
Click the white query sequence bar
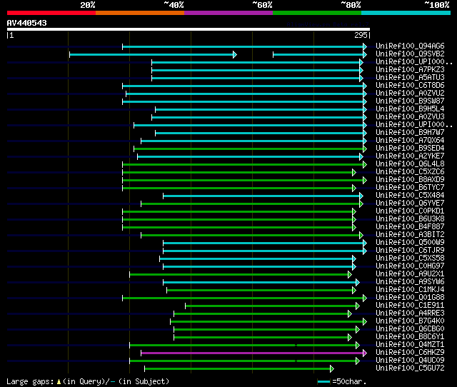[x=189, y=29]
